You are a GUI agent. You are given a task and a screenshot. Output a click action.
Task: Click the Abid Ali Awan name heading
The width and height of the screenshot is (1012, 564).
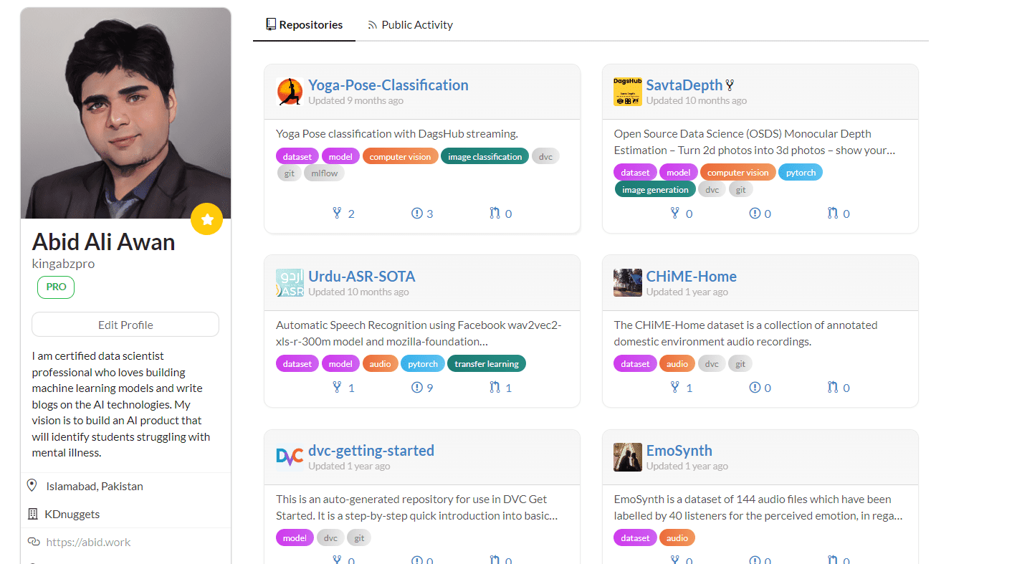(104, 242)
